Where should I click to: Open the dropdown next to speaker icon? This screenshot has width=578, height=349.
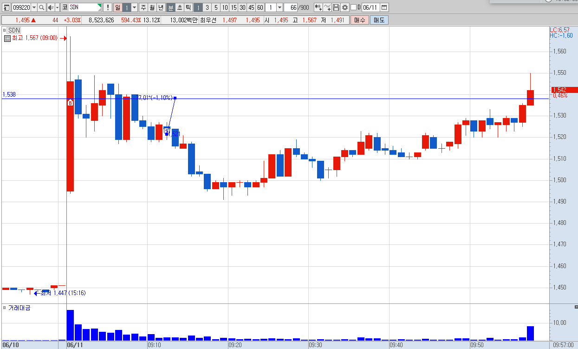pos(57,7)
